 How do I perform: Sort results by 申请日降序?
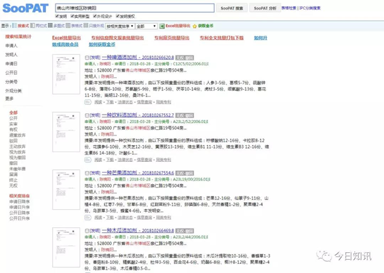click(19, 201)
